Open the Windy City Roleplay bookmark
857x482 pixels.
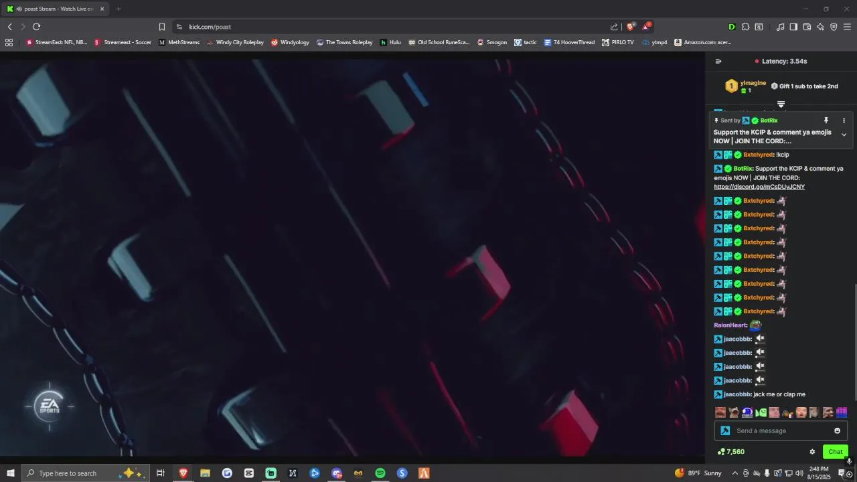click(x=235, y=42)
